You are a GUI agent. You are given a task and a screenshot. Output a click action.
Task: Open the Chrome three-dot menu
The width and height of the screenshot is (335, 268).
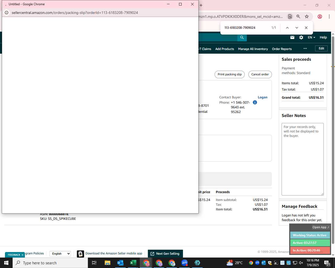point(329,16)
